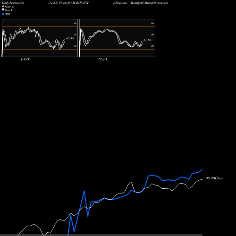
Task: Click the 'Fast K' legend label
Action: click(9, 10)
